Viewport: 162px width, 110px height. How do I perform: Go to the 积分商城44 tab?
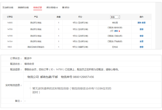[x=52, y=8]
